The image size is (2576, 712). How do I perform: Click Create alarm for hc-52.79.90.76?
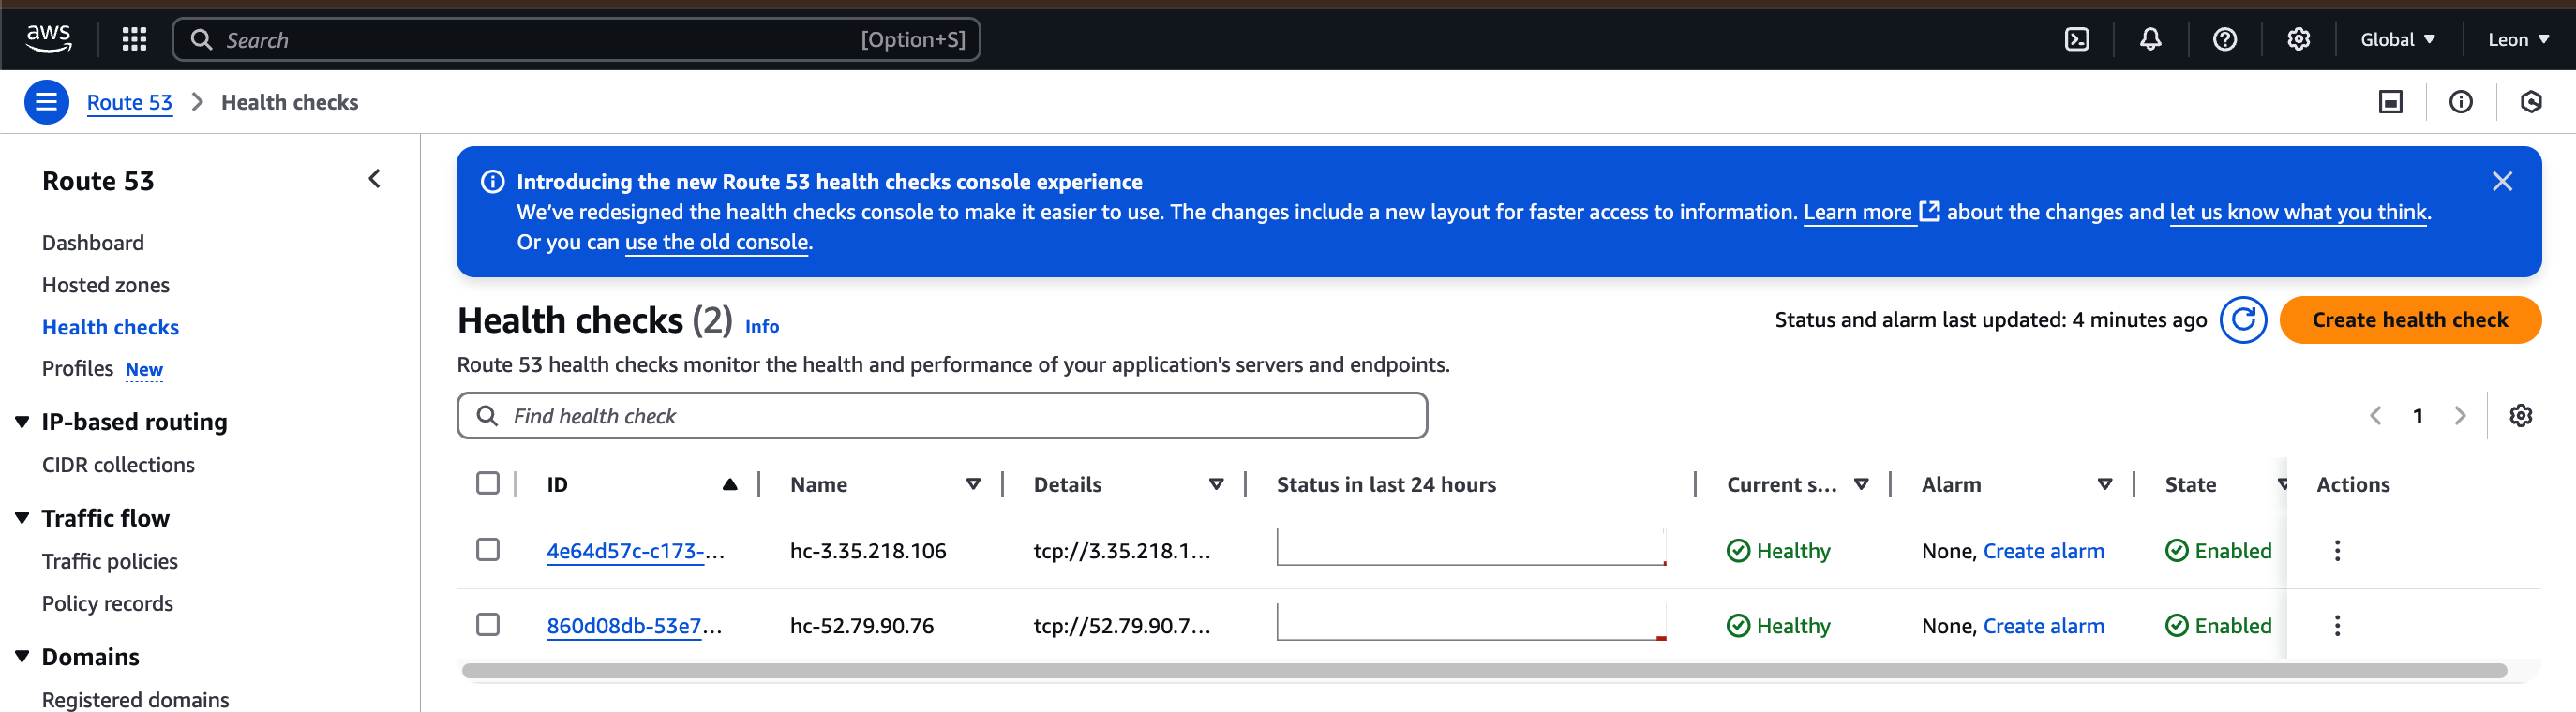(2043, 626)
